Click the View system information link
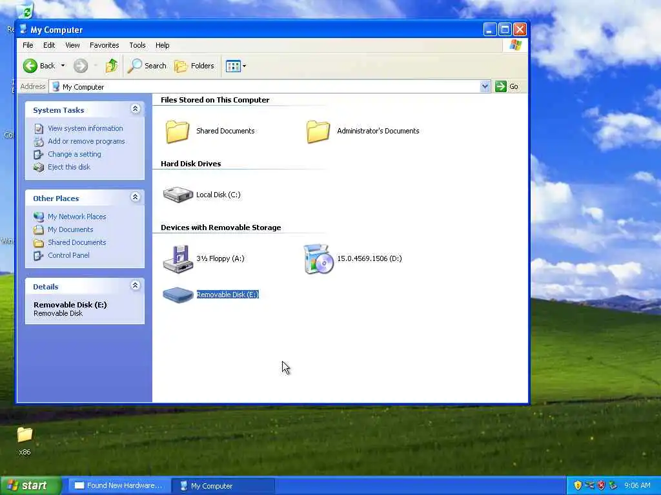 (85, 128)
